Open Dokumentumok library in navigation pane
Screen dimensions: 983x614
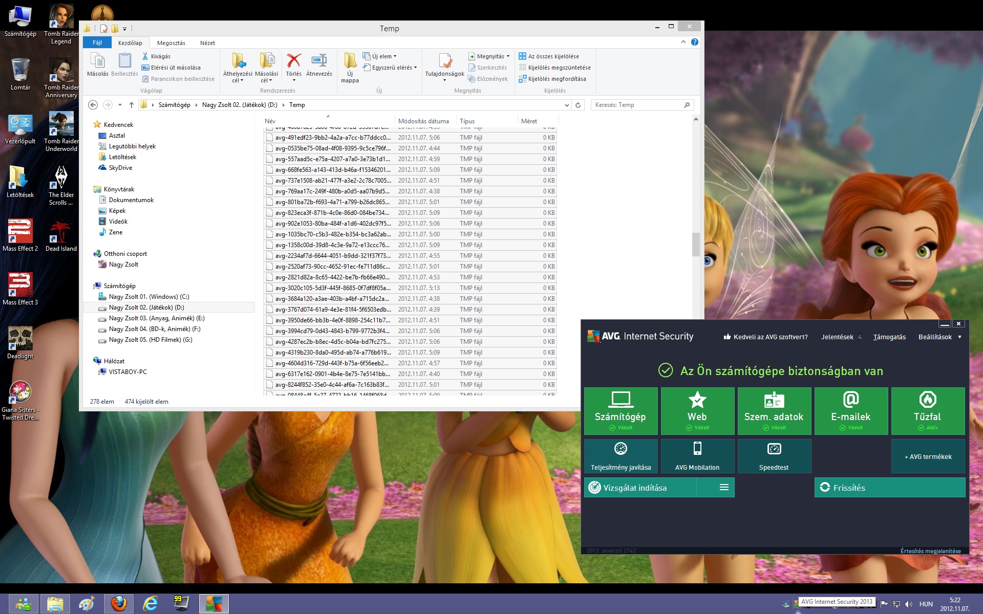[x=131, y=200]
